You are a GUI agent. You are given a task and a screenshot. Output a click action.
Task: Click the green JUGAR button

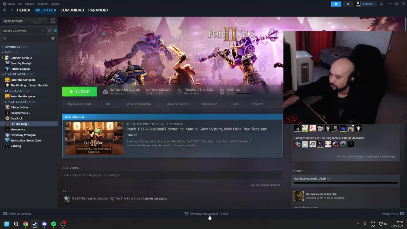(79, 92)
